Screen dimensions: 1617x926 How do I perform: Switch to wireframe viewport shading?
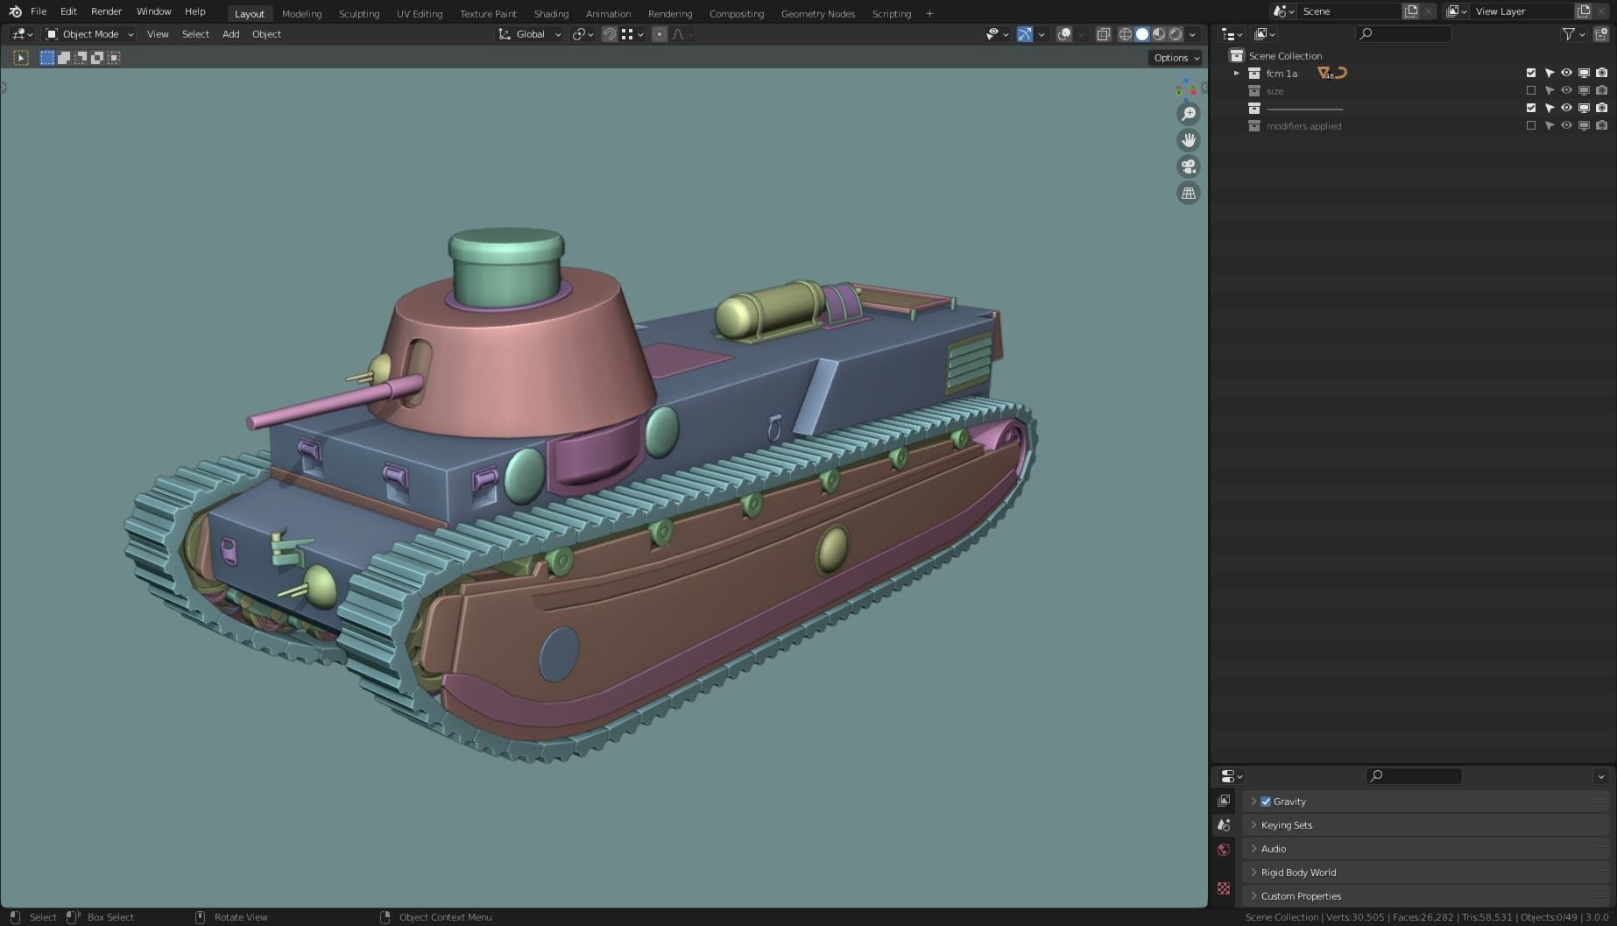[1126, 34]
